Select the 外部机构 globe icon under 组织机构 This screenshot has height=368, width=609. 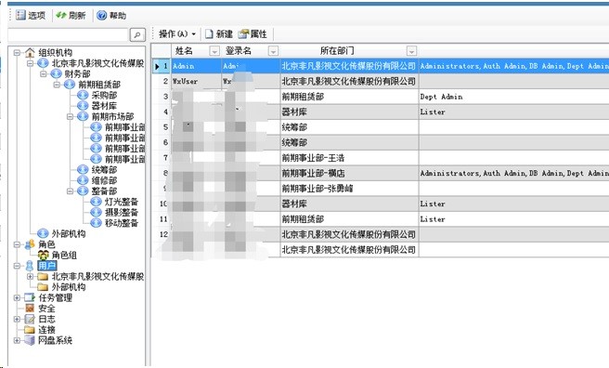click(x=43, y=233)
